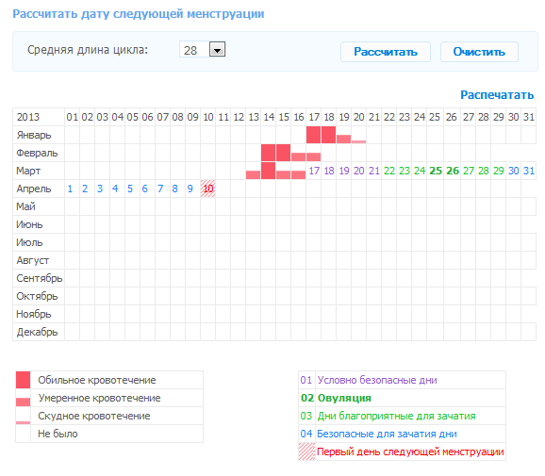Select March 17 conditionally safe day
Screen dimensions: 545x476
coord(314,171)
